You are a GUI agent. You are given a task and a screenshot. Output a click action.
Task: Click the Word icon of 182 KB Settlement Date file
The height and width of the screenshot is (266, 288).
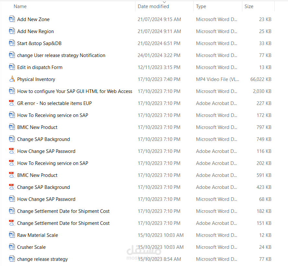tap(12, 211)
